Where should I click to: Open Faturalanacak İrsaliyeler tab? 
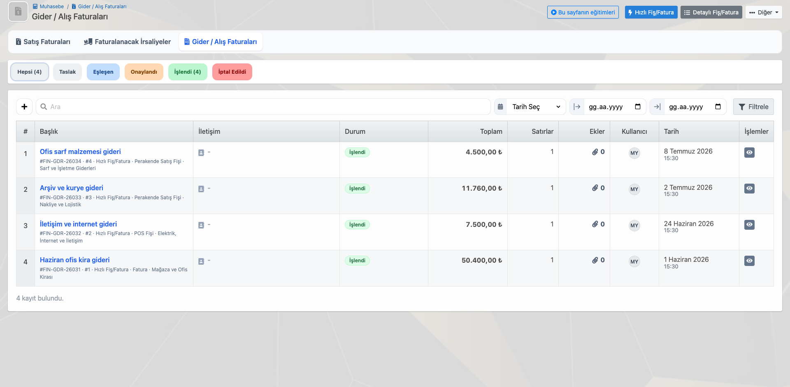(128, 42)
